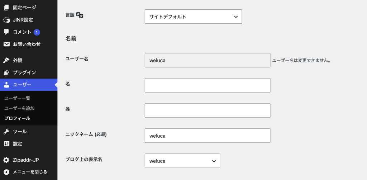Select ユーザーを追加 in submenu
This screenshot has width=367, height=180.
point(20,108)
